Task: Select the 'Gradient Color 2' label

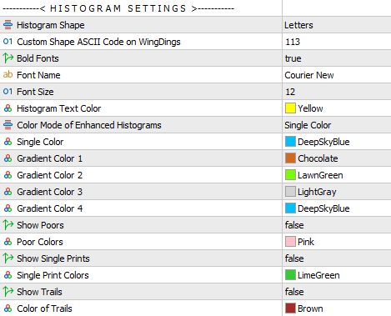Action: point(50,175)
